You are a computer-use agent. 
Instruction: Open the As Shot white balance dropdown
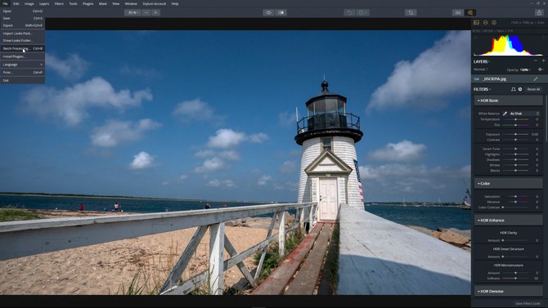point(524,114)
